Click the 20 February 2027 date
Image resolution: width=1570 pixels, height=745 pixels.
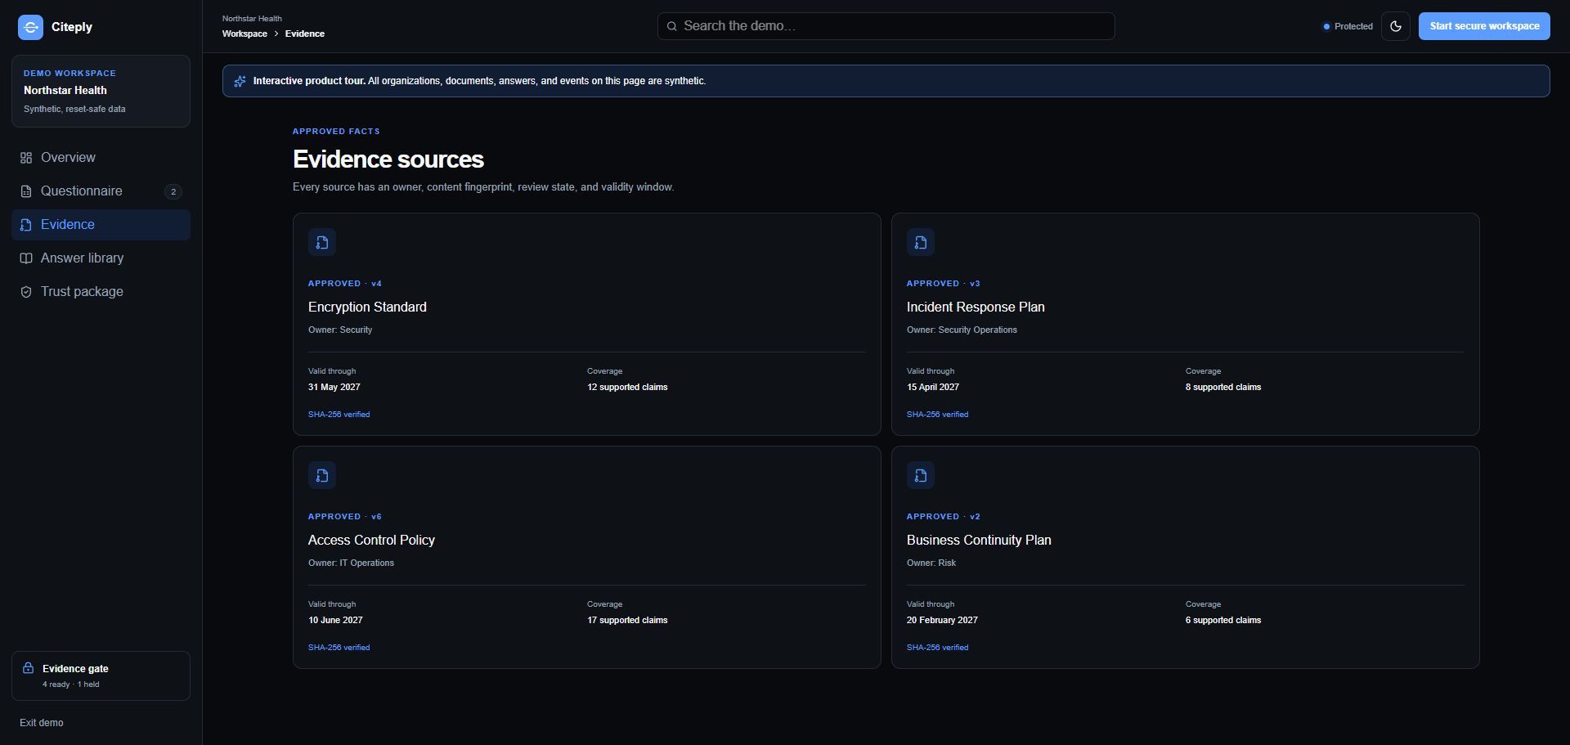click(942, 620)
